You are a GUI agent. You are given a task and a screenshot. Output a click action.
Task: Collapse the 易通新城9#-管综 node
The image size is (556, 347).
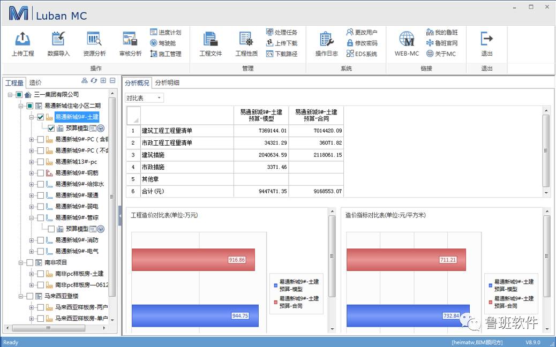click(x=31, y=217)
